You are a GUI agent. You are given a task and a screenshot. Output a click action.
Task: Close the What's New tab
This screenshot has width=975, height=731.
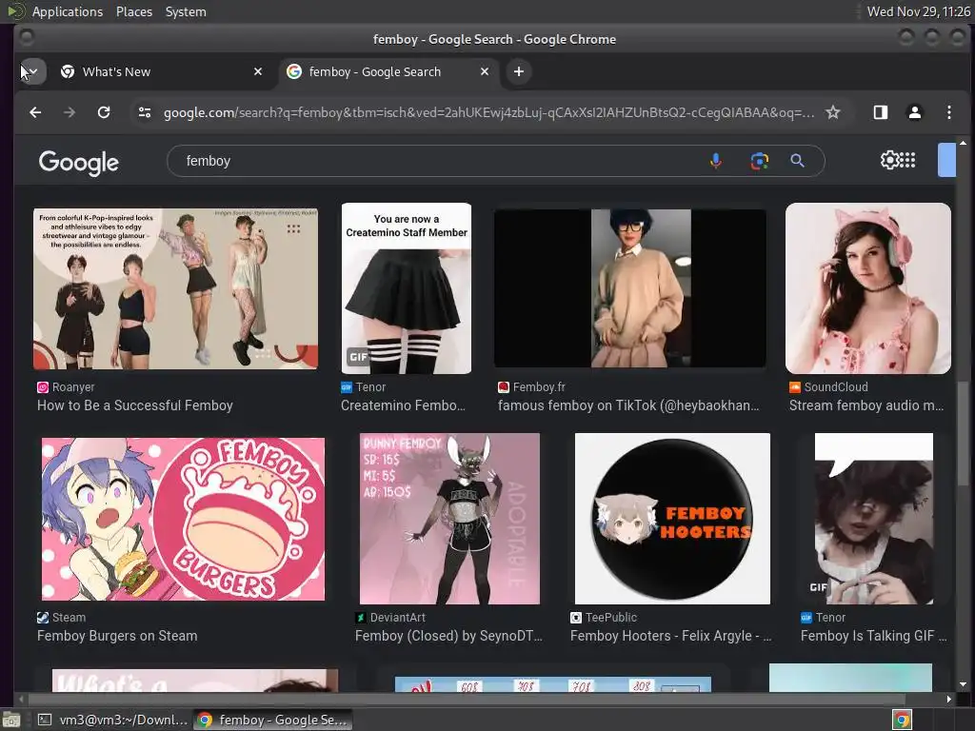(258, 71)
